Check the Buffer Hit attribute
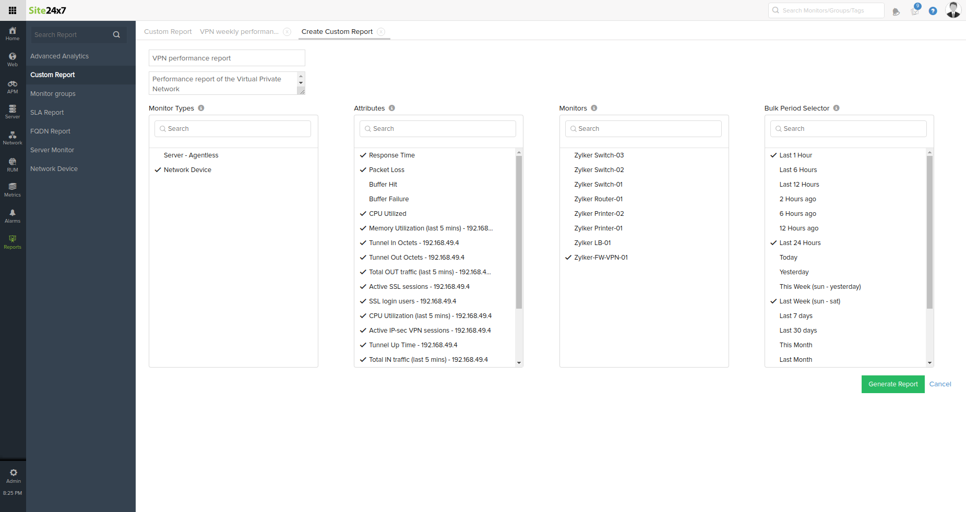Image resolution: width=966 pixels, height=512 pixels. click(383, 184)
